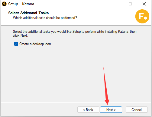Click 'Which additional tasks should be performed?' subtitle
The height and width of the screenshot is (117, 152).
(x=45, y=18)
